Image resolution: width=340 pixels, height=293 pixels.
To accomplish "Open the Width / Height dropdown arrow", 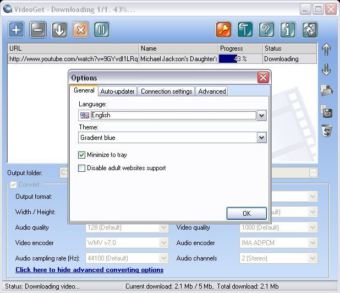I will [x=312, y=212].
